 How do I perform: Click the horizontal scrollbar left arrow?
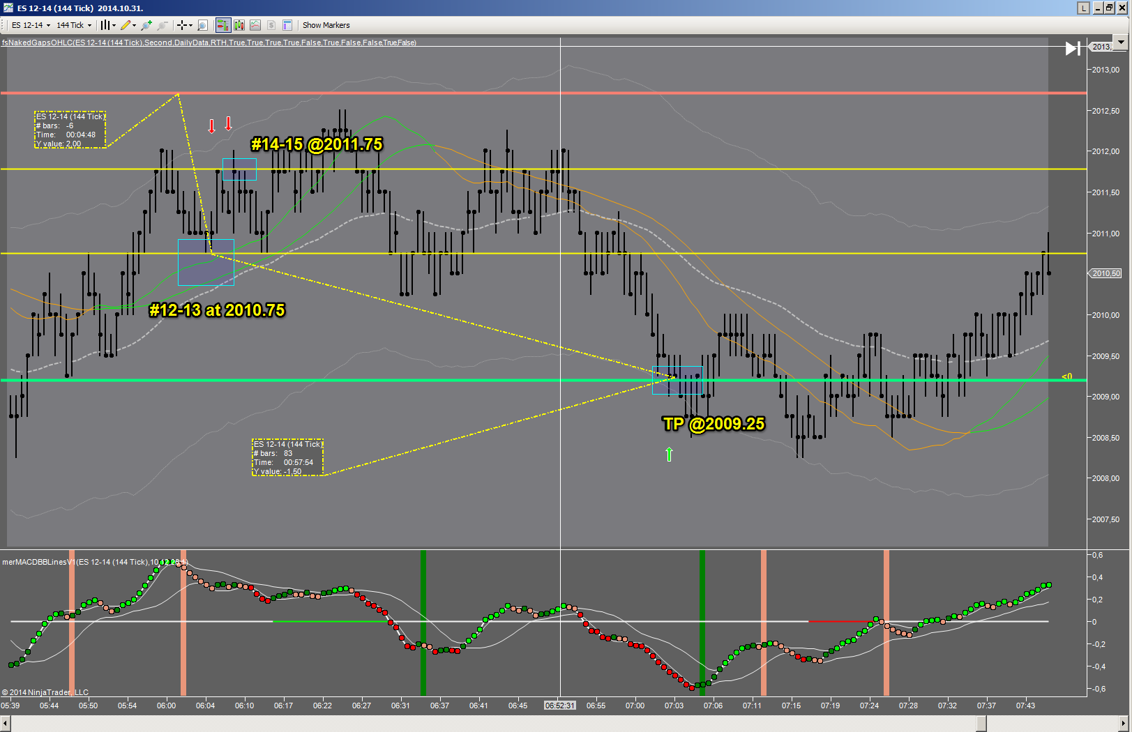tap(6, 724)
